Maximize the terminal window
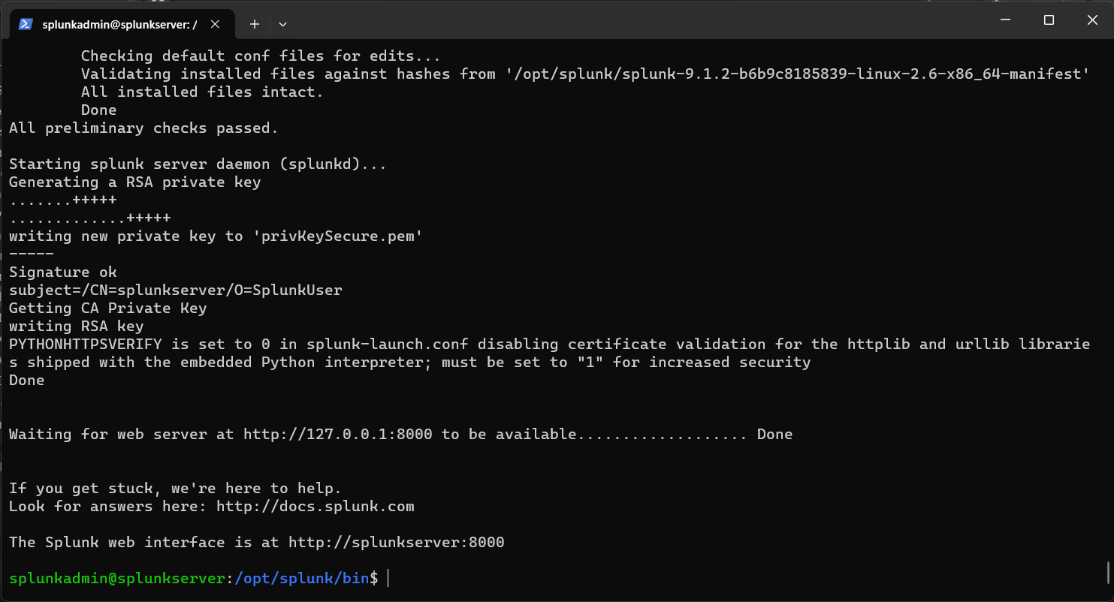Image resolution: width=1114 pixels, height=602 pixels. pos(1049,20)
